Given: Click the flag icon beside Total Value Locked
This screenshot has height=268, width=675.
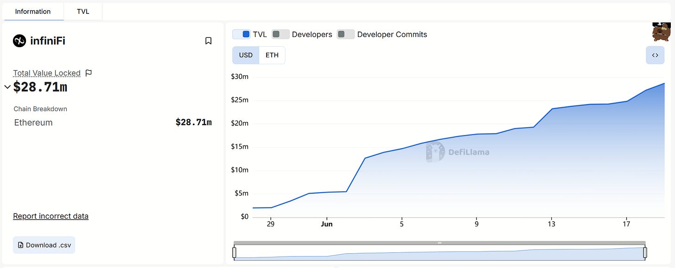Looking at the screenshot, I should [x=89, y=73].
